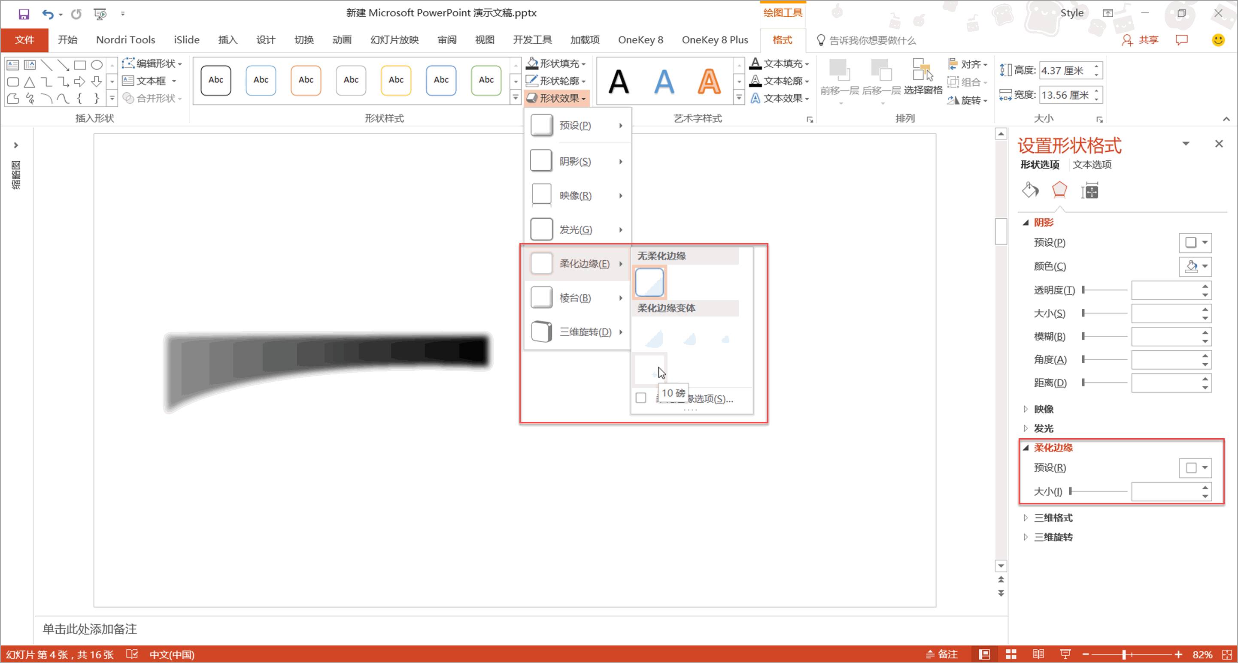Enable the 柔化边缘选项 checkbox
Viewport: 1238px width, 663px height.
click(641, 398)
